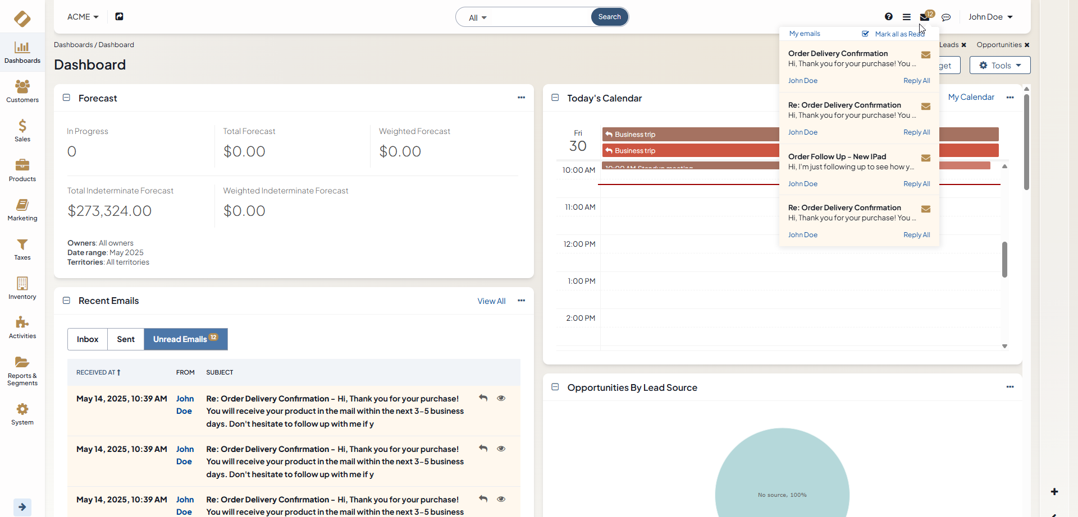
Task: Click the Search button
Action: (609, 17)
